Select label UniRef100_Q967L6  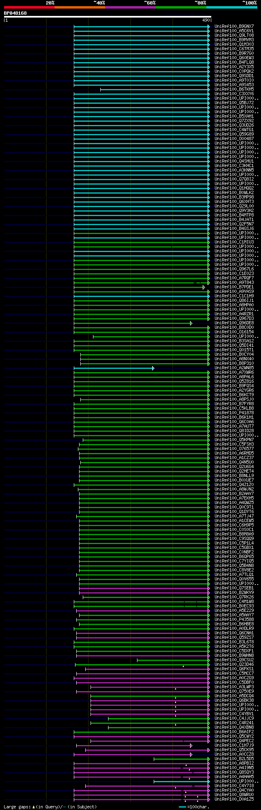point(234,269)
